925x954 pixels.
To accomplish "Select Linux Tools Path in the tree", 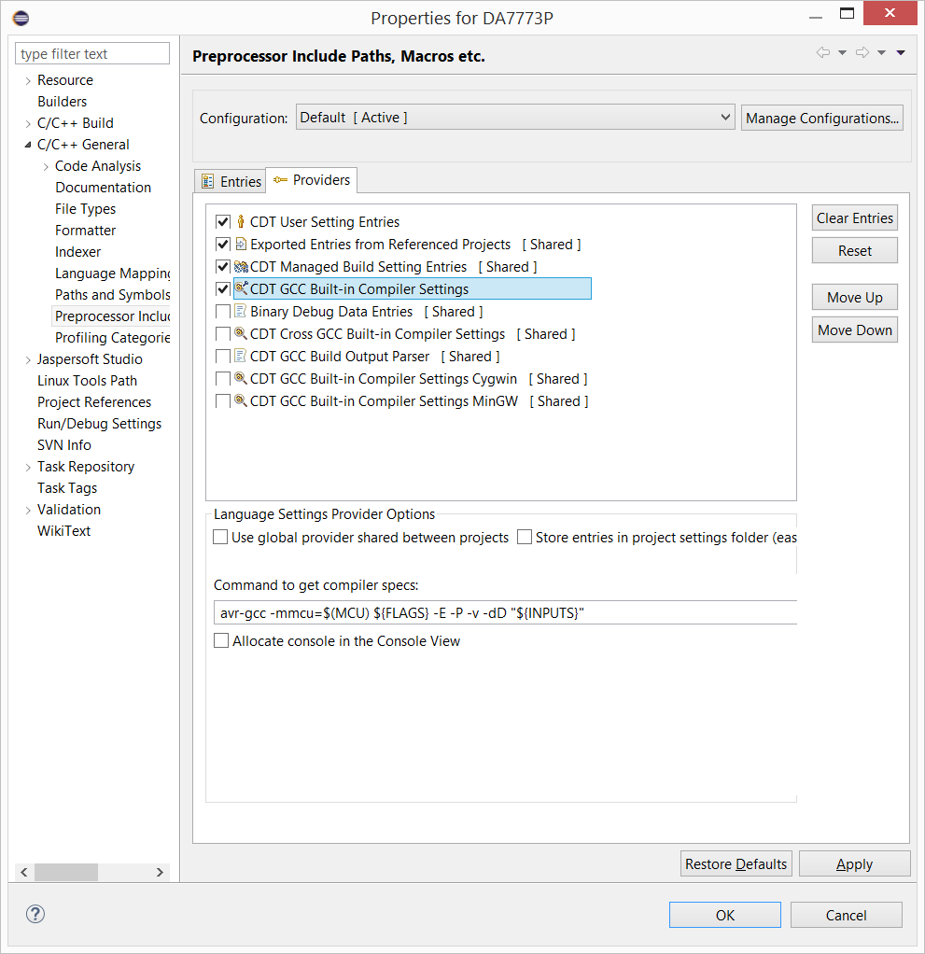I will click(x=87, y=381).
